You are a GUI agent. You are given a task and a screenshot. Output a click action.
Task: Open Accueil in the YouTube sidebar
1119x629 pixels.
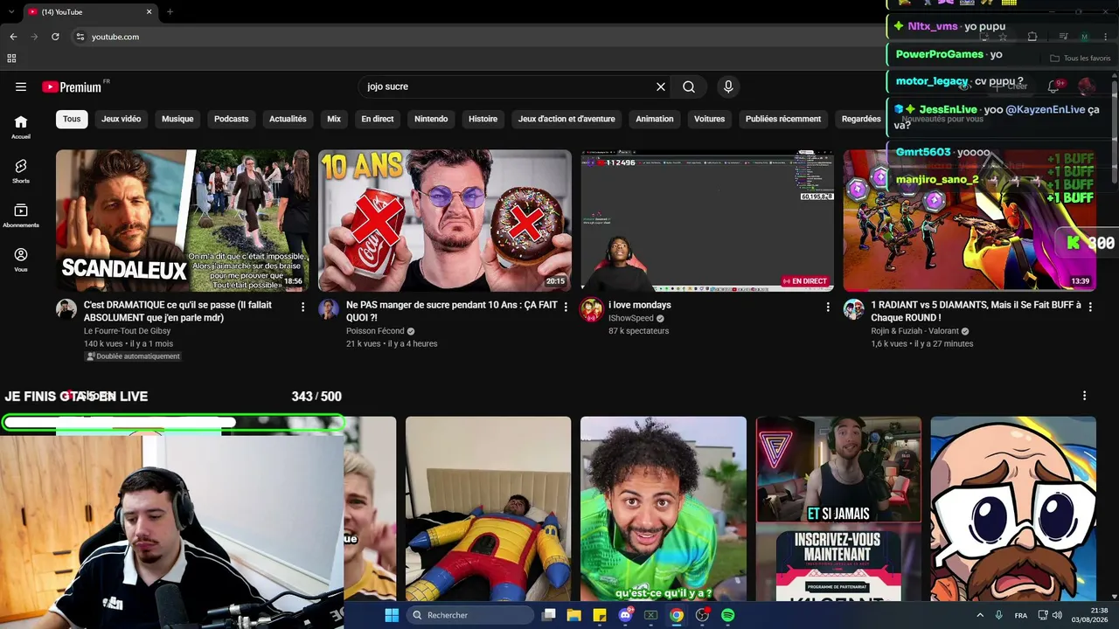point(21,128)
